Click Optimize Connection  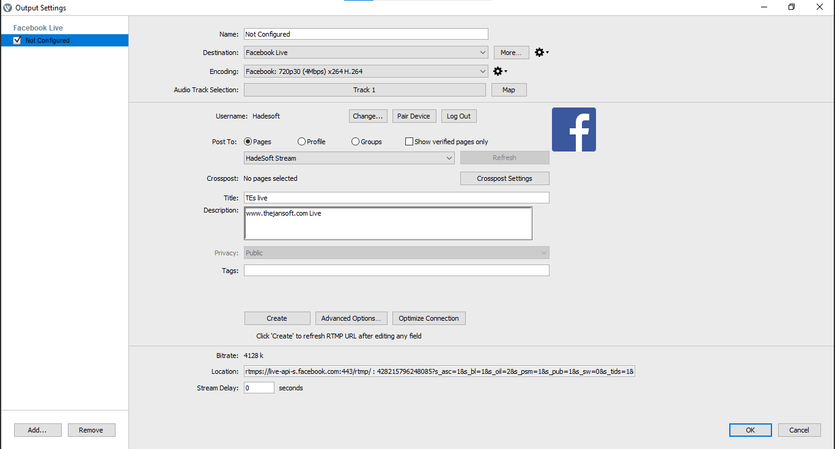(429, 318)
